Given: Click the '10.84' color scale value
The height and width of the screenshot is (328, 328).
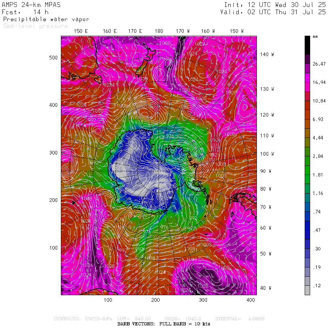Looking at the screenshot, I should (319, 101).
